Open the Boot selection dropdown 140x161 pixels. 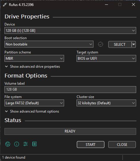pyautogui.click(x=49, y=44)
